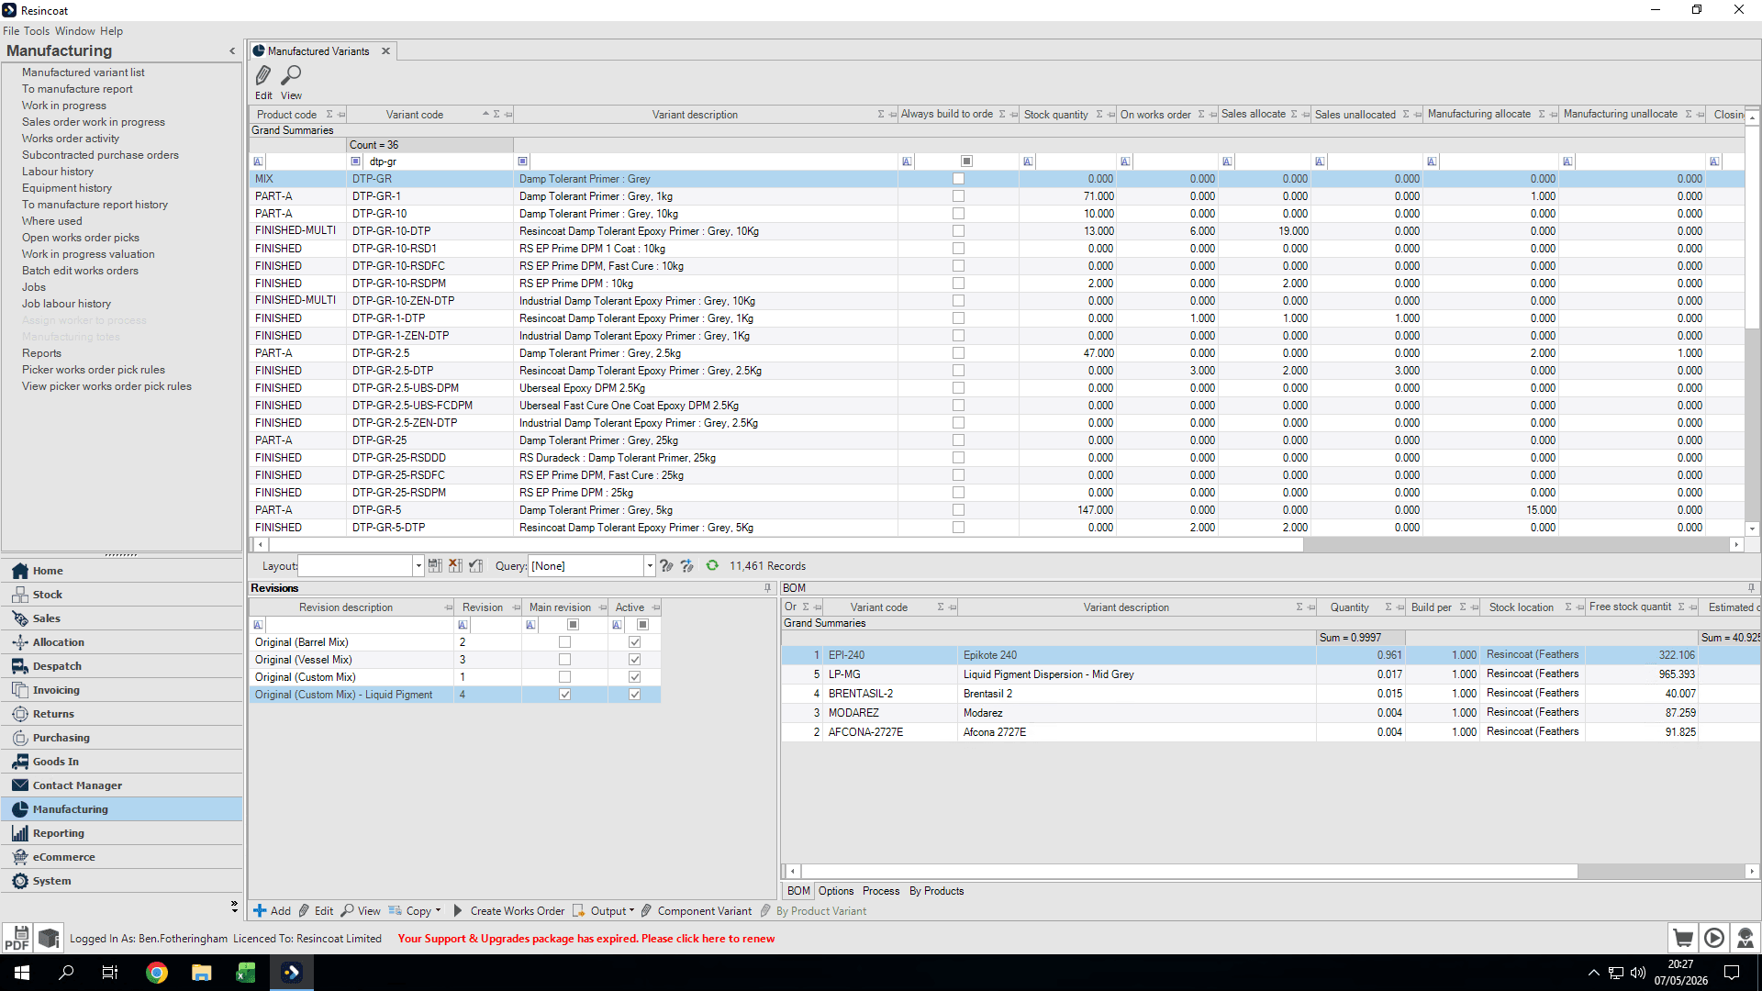The image size is (1762, 991).
Task: Open the shopping cart icon
Action: pos(1683,938)
